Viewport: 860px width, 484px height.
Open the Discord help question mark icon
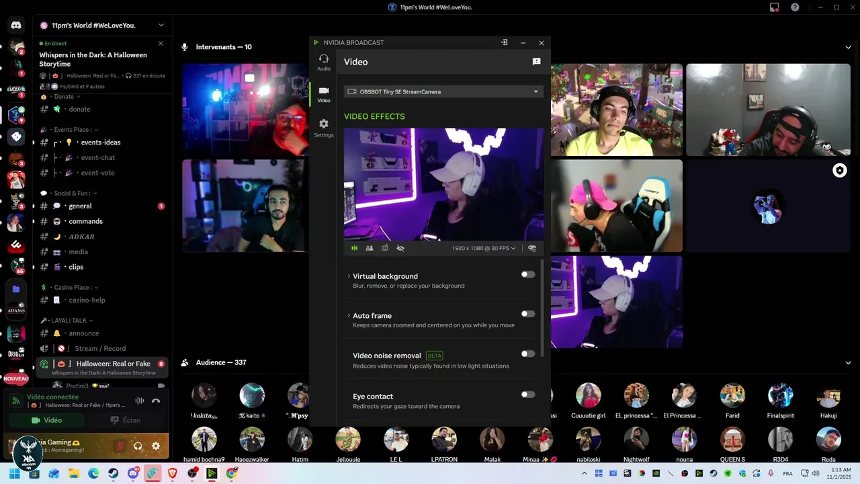(x=795, y=7)
